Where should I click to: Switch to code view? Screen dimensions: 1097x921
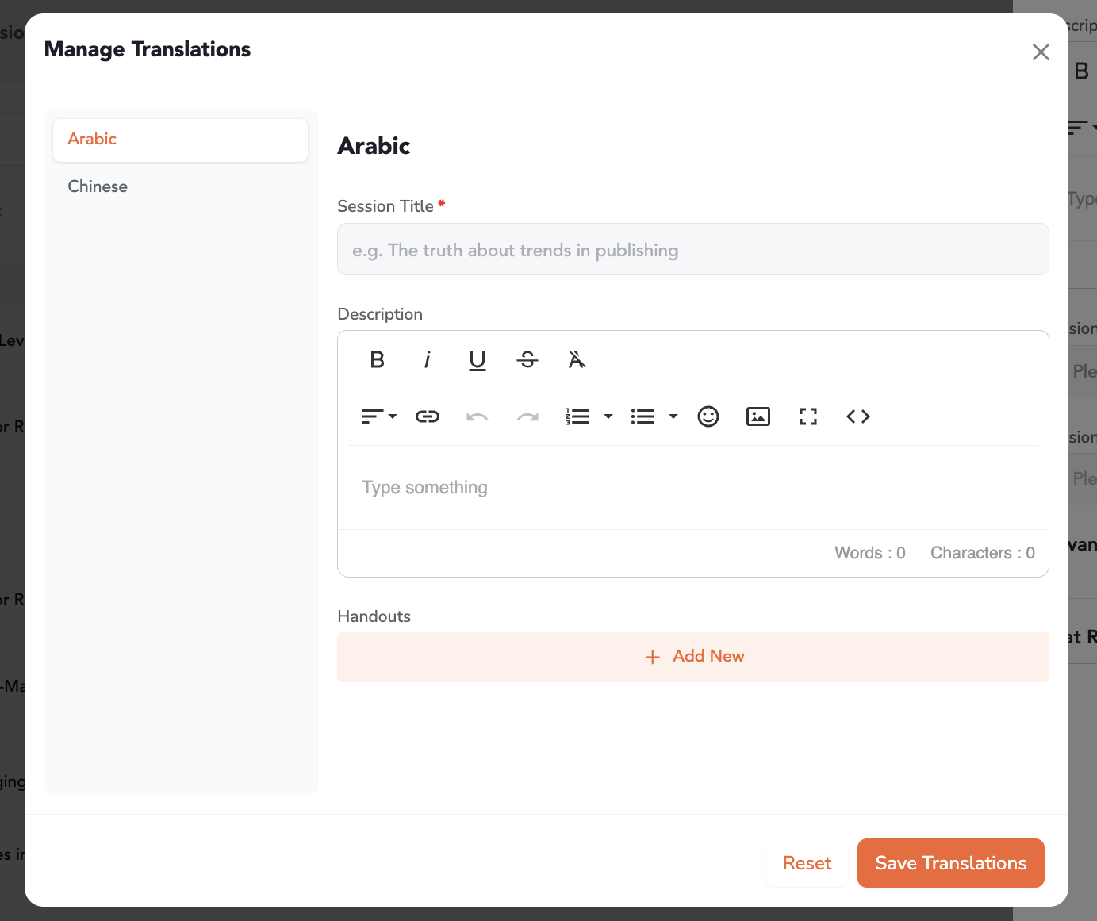pos(858,416)
